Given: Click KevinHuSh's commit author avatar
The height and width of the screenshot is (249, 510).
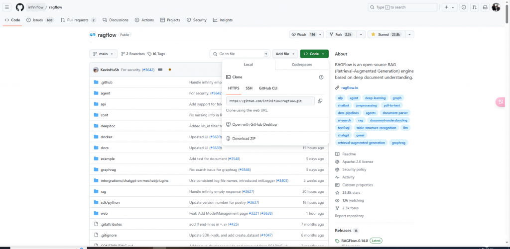Looking at the screenshot, I should pyautogui.click(x=96, y=70).
